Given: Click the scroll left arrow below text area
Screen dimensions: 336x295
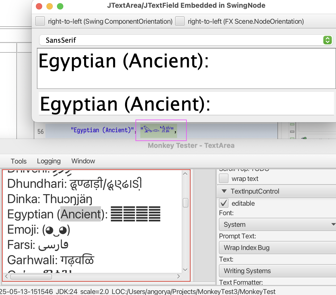Looking at the screenshot, I should click(x=6, y=276).
